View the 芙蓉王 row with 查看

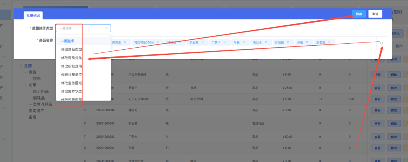click(377, 88)
